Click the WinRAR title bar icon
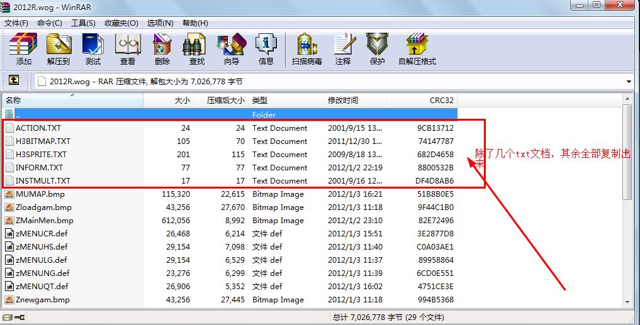 coord(5,7)
